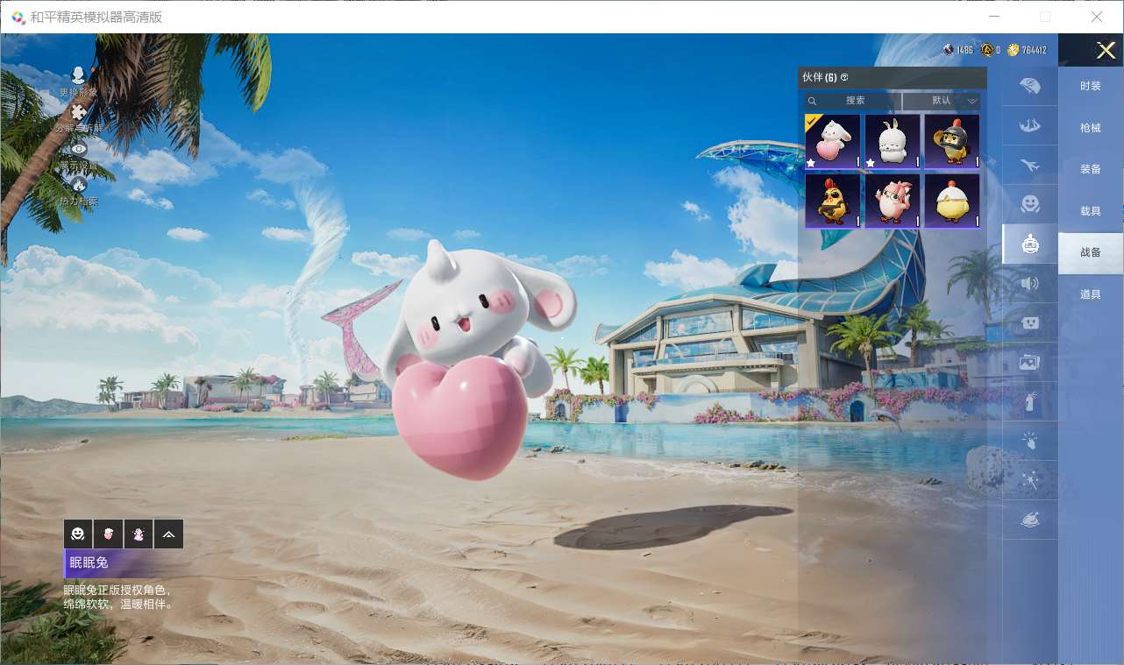The width and height of the screenshot is (1124, 665).
Task: Select the voice pack speaker icon
Action: tap(1030, 283)
